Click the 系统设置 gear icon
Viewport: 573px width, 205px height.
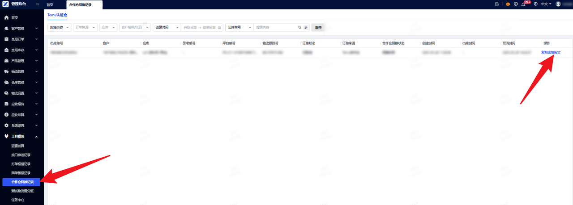tap(6, 126)
